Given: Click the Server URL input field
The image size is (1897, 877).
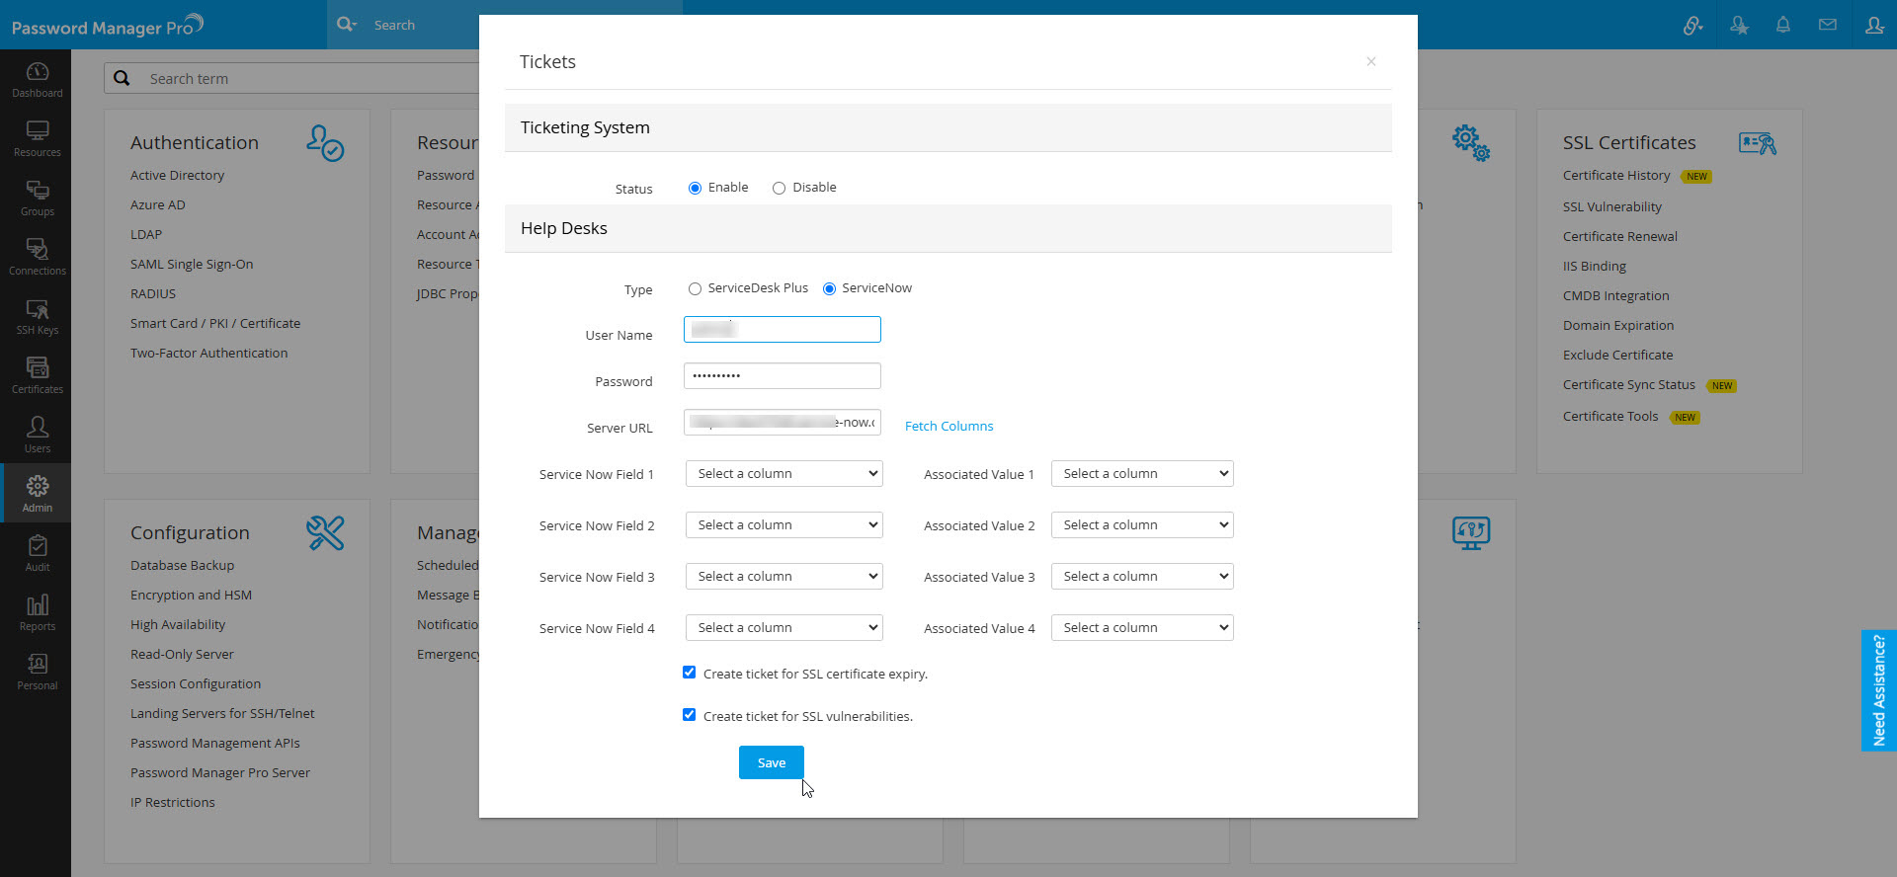Looking at the screenshot, I should (783, 423).
